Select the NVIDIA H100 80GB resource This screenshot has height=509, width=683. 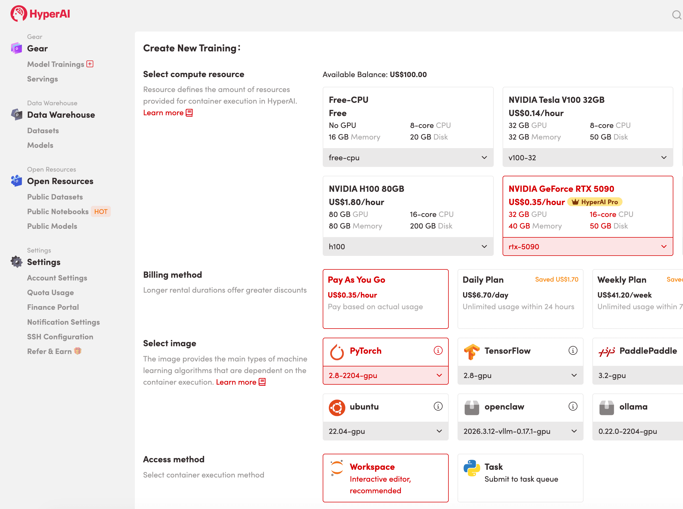click(408, 207)
